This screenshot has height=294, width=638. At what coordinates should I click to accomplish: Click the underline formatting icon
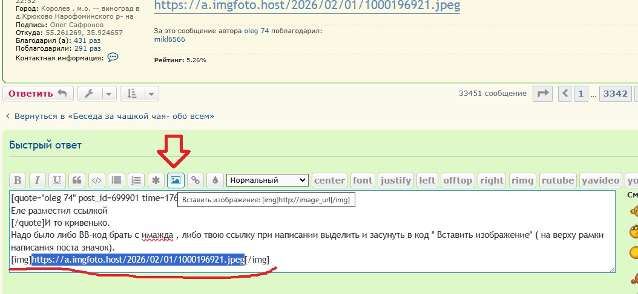click(x=57, y=180)
